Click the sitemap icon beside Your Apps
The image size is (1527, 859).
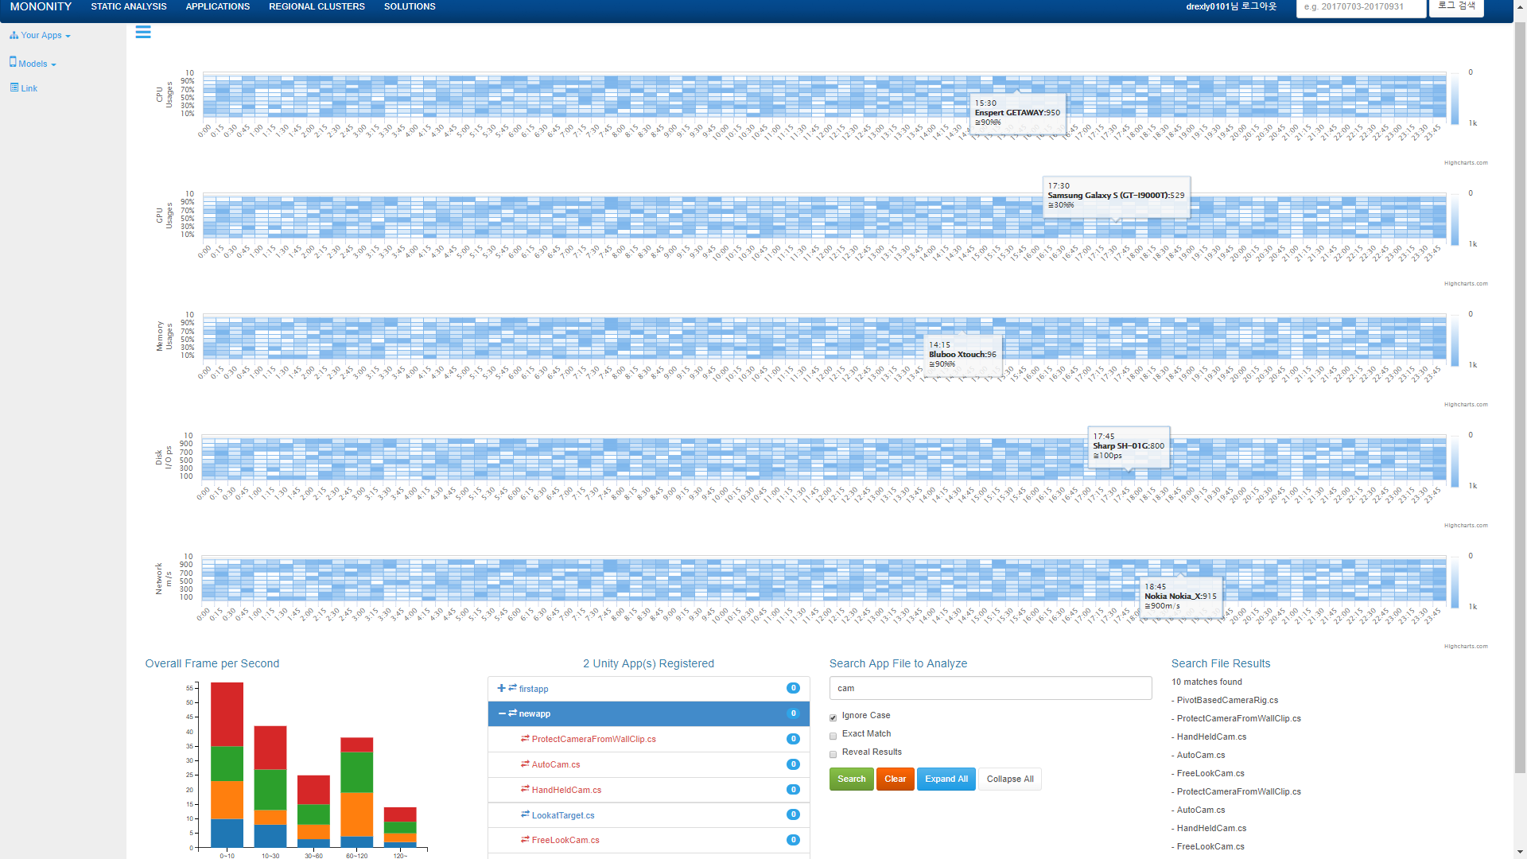(14, 36)
